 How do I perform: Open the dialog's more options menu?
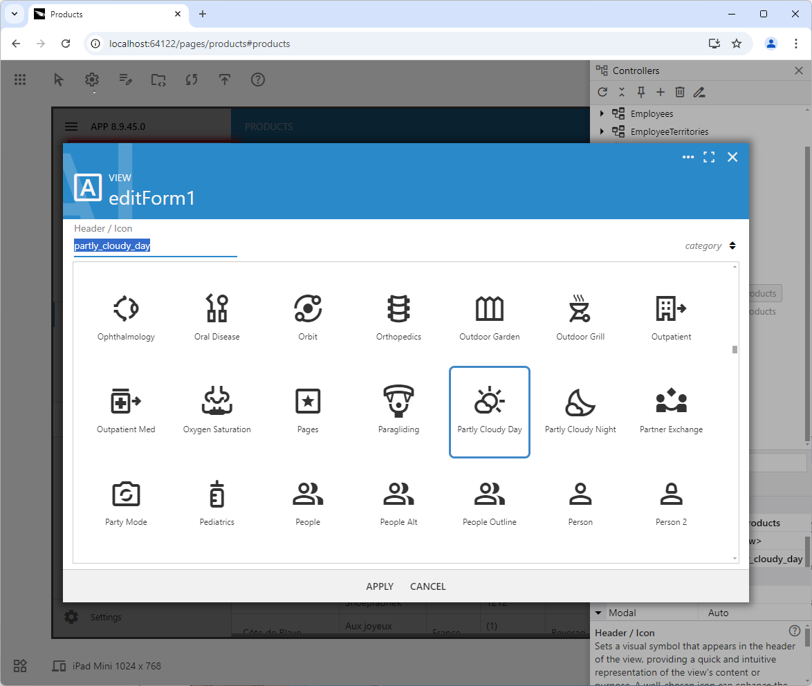tap(688, 157)
